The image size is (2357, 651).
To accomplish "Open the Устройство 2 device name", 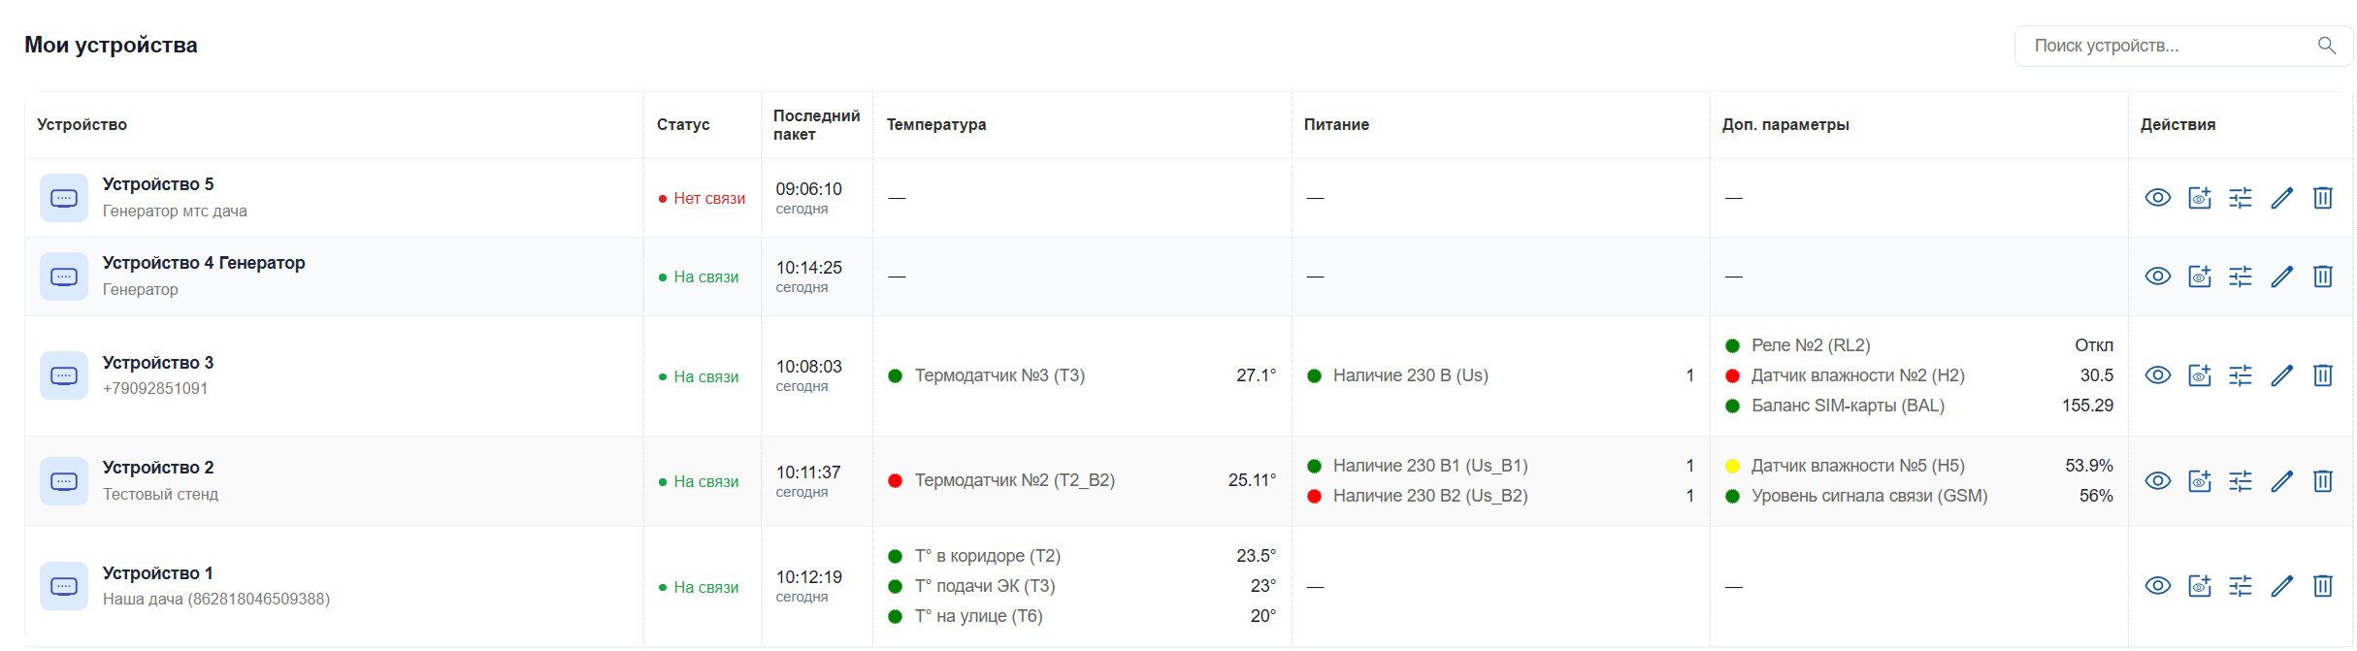I will 158,468.
